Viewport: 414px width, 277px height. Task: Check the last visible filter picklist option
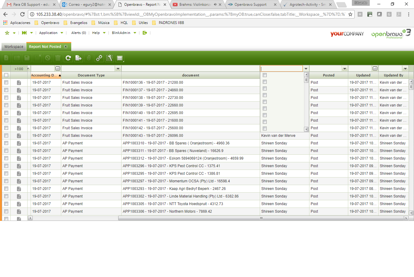pos(265,128)
